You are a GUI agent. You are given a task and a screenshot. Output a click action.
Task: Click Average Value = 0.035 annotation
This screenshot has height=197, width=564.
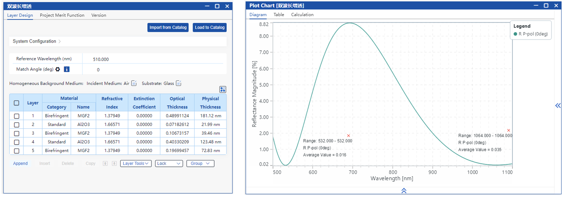coord(480,150)
